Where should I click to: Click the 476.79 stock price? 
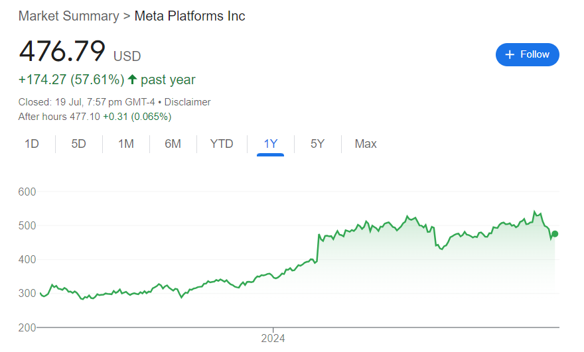pyautogui.click(x=62, y=52)
